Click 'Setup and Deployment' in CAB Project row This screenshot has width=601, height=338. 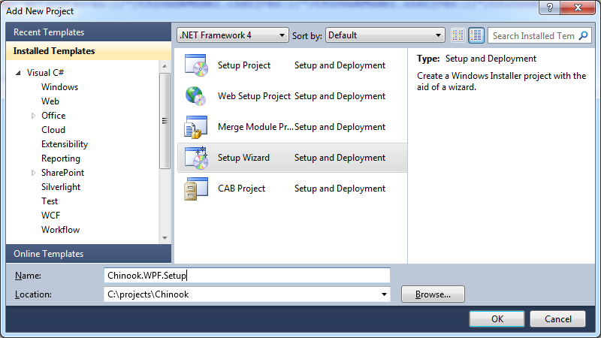pos(340,189)
